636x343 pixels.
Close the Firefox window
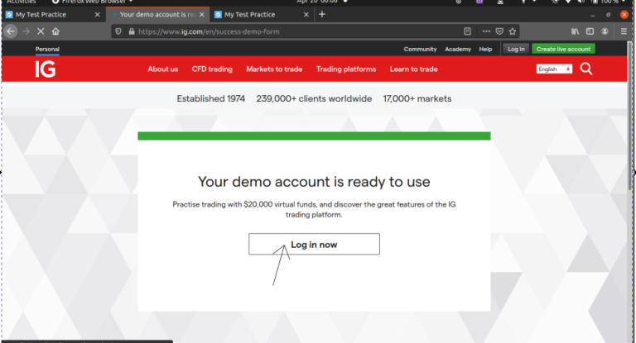coord(624,15)
